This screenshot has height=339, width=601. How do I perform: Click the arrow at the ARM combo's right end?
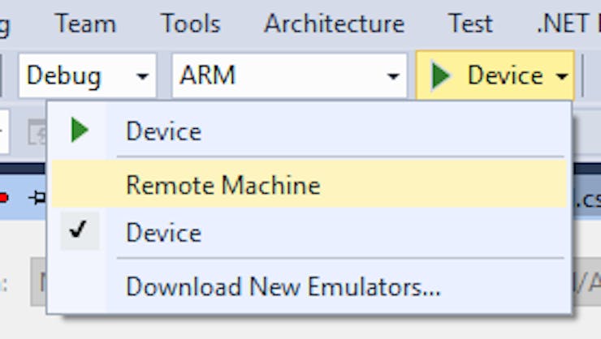pyautogui.click(x=393, y=76)
